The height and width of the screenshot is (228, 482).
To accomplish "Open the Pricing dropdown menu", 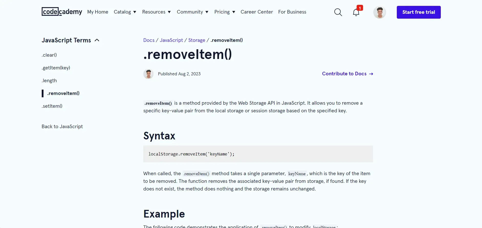I will click(x=225, y=12).
